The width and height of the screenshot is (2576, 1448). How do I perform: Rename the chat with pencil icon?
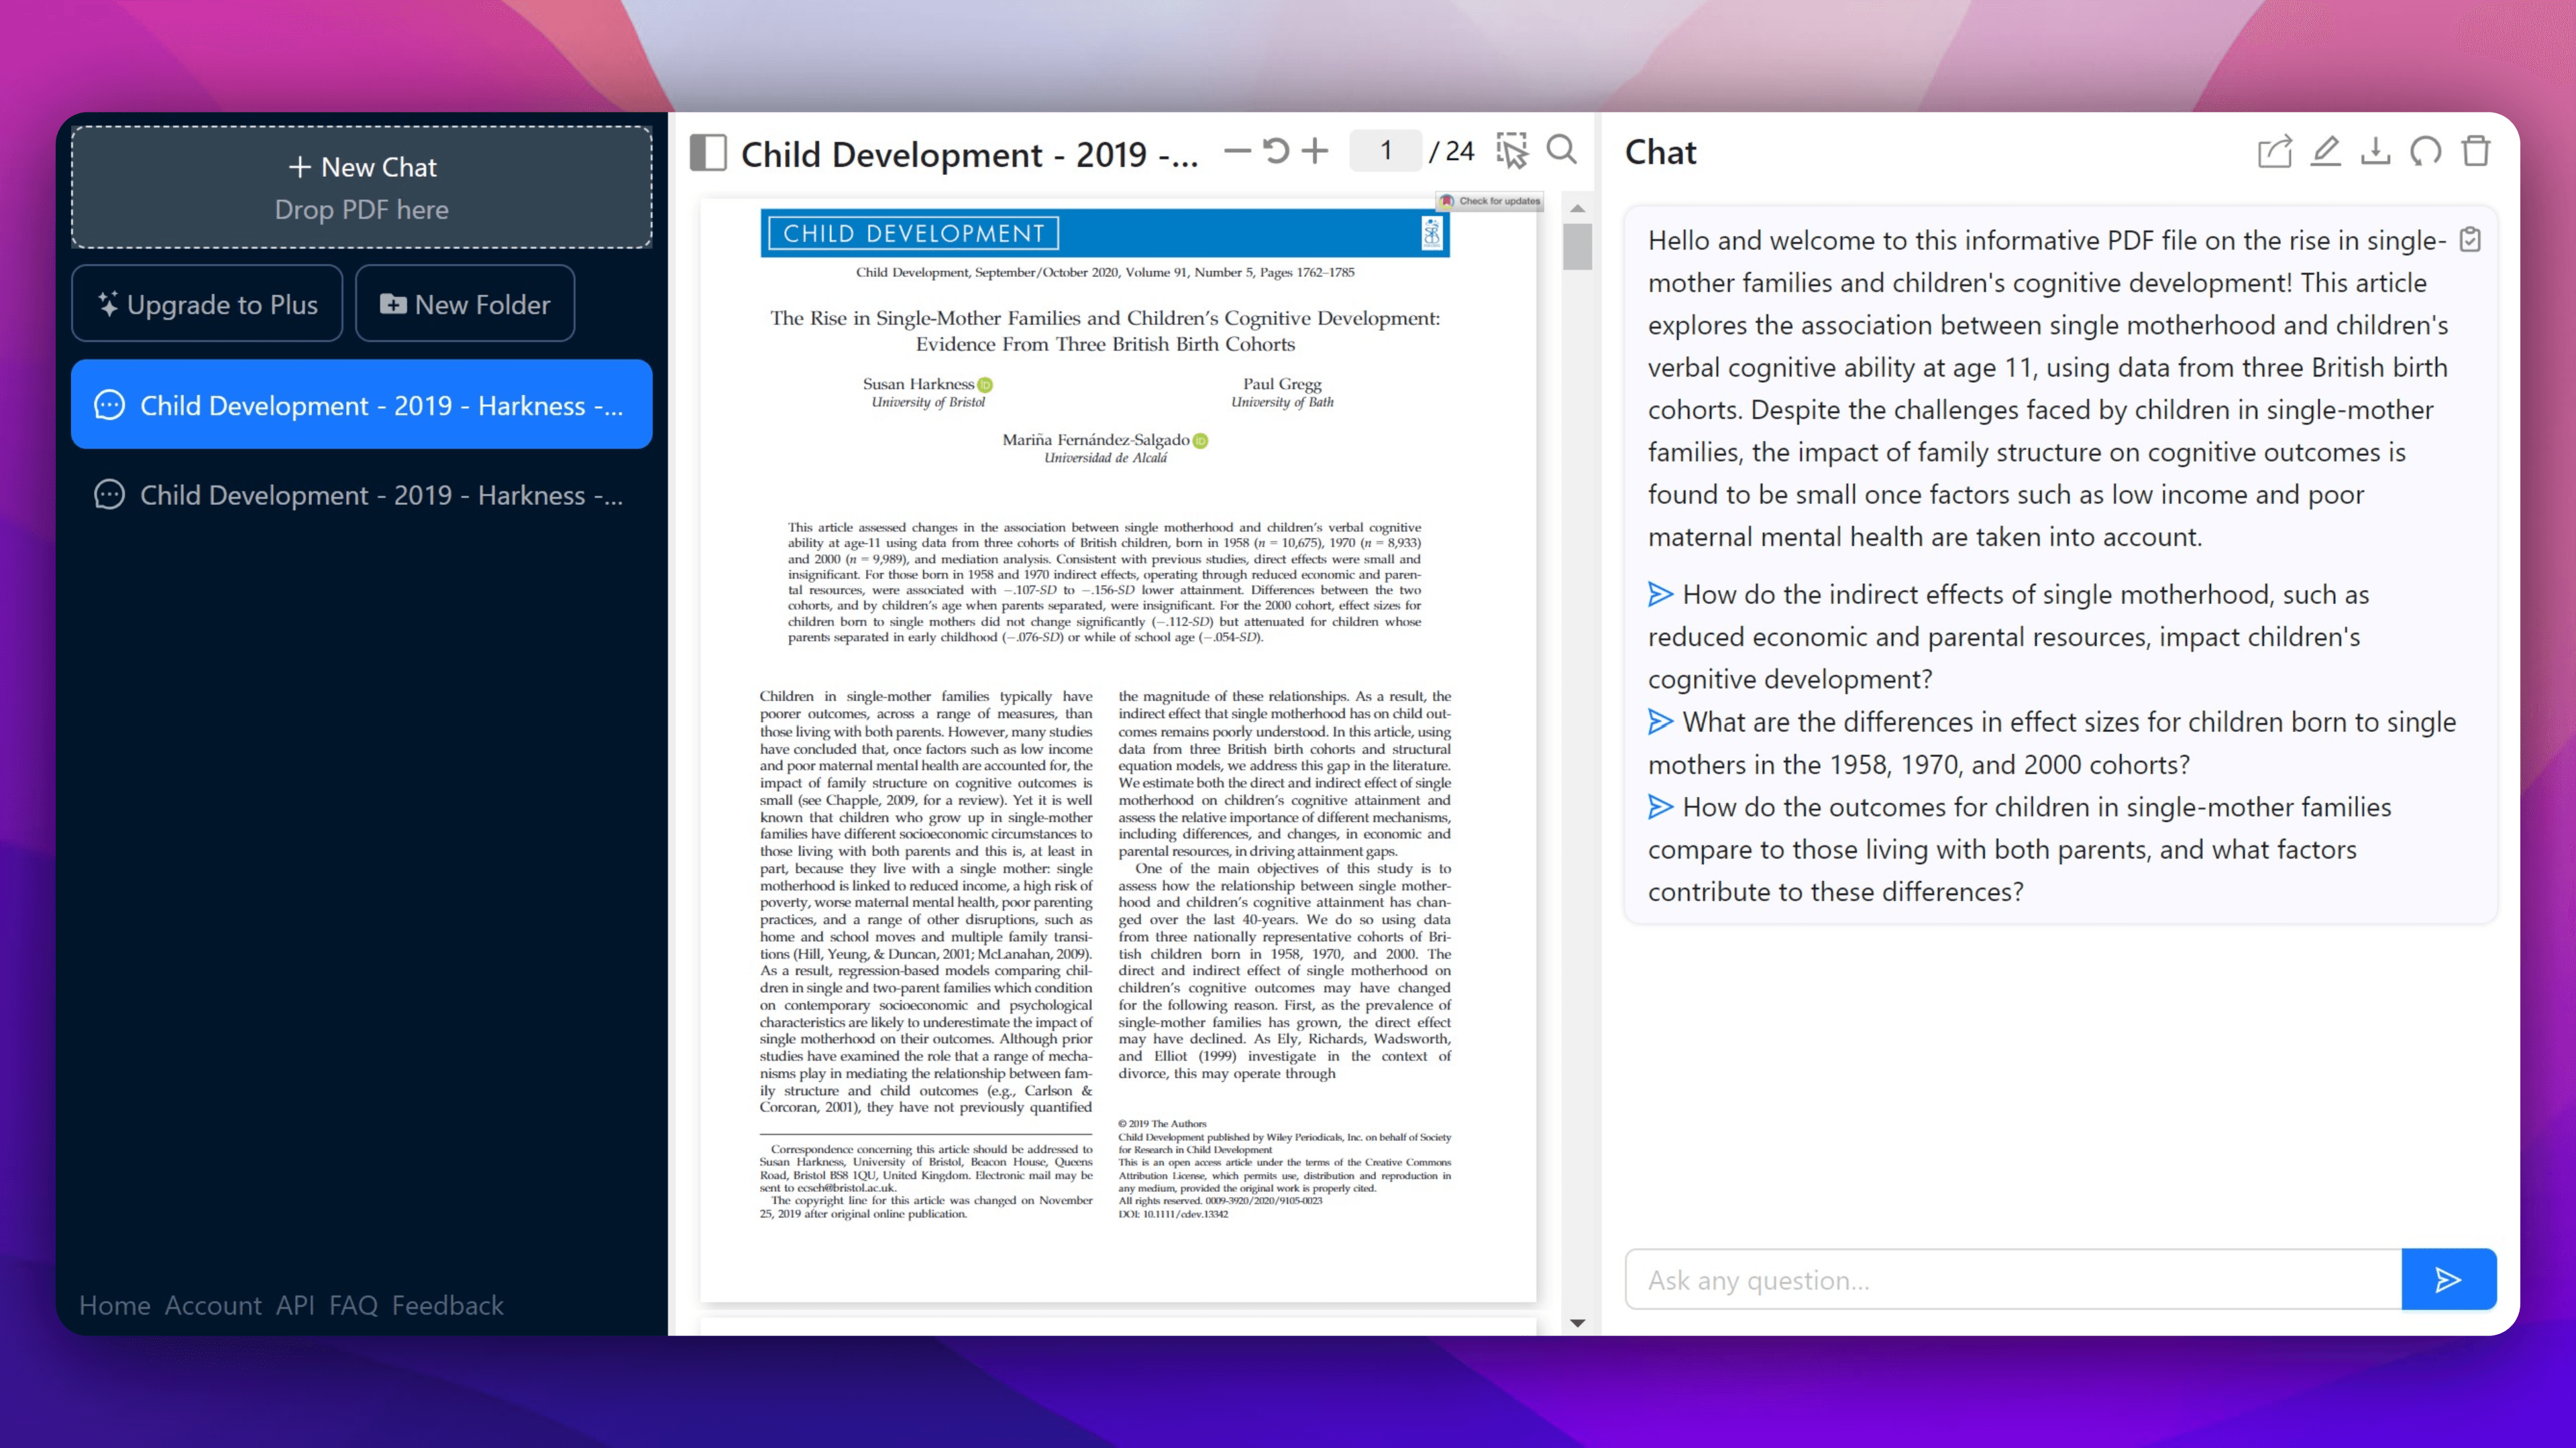[x=2325, y=152]
